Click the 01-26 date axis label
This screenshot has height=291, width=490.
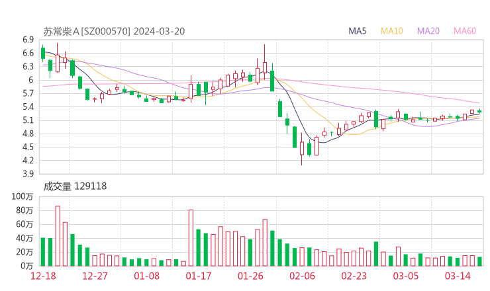(x=250, y=276)
